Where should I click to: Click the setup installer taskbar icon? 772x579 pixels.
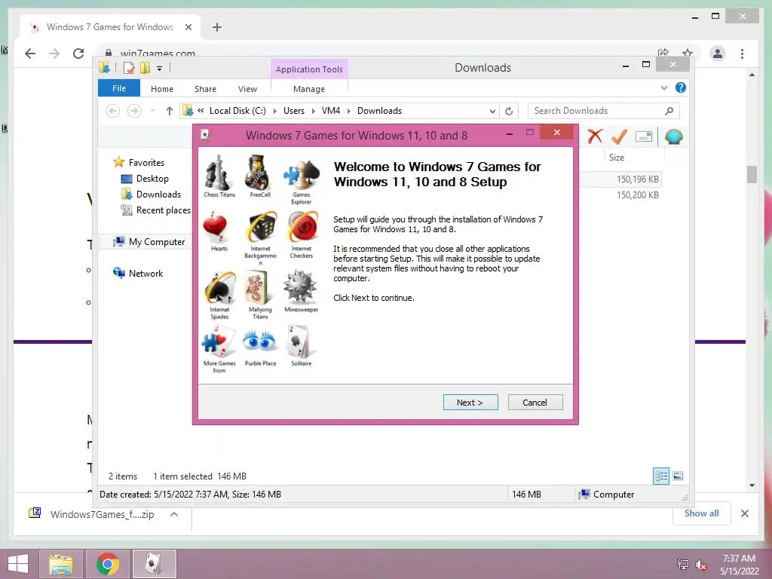pos(154,564)
